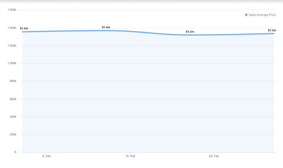Click the 200k y-axis label
This screenshot has height=168, width=283.
13,135
